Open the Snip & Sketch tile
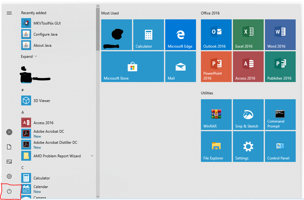This screenshot has height=200, width=304. pos(248,115)
